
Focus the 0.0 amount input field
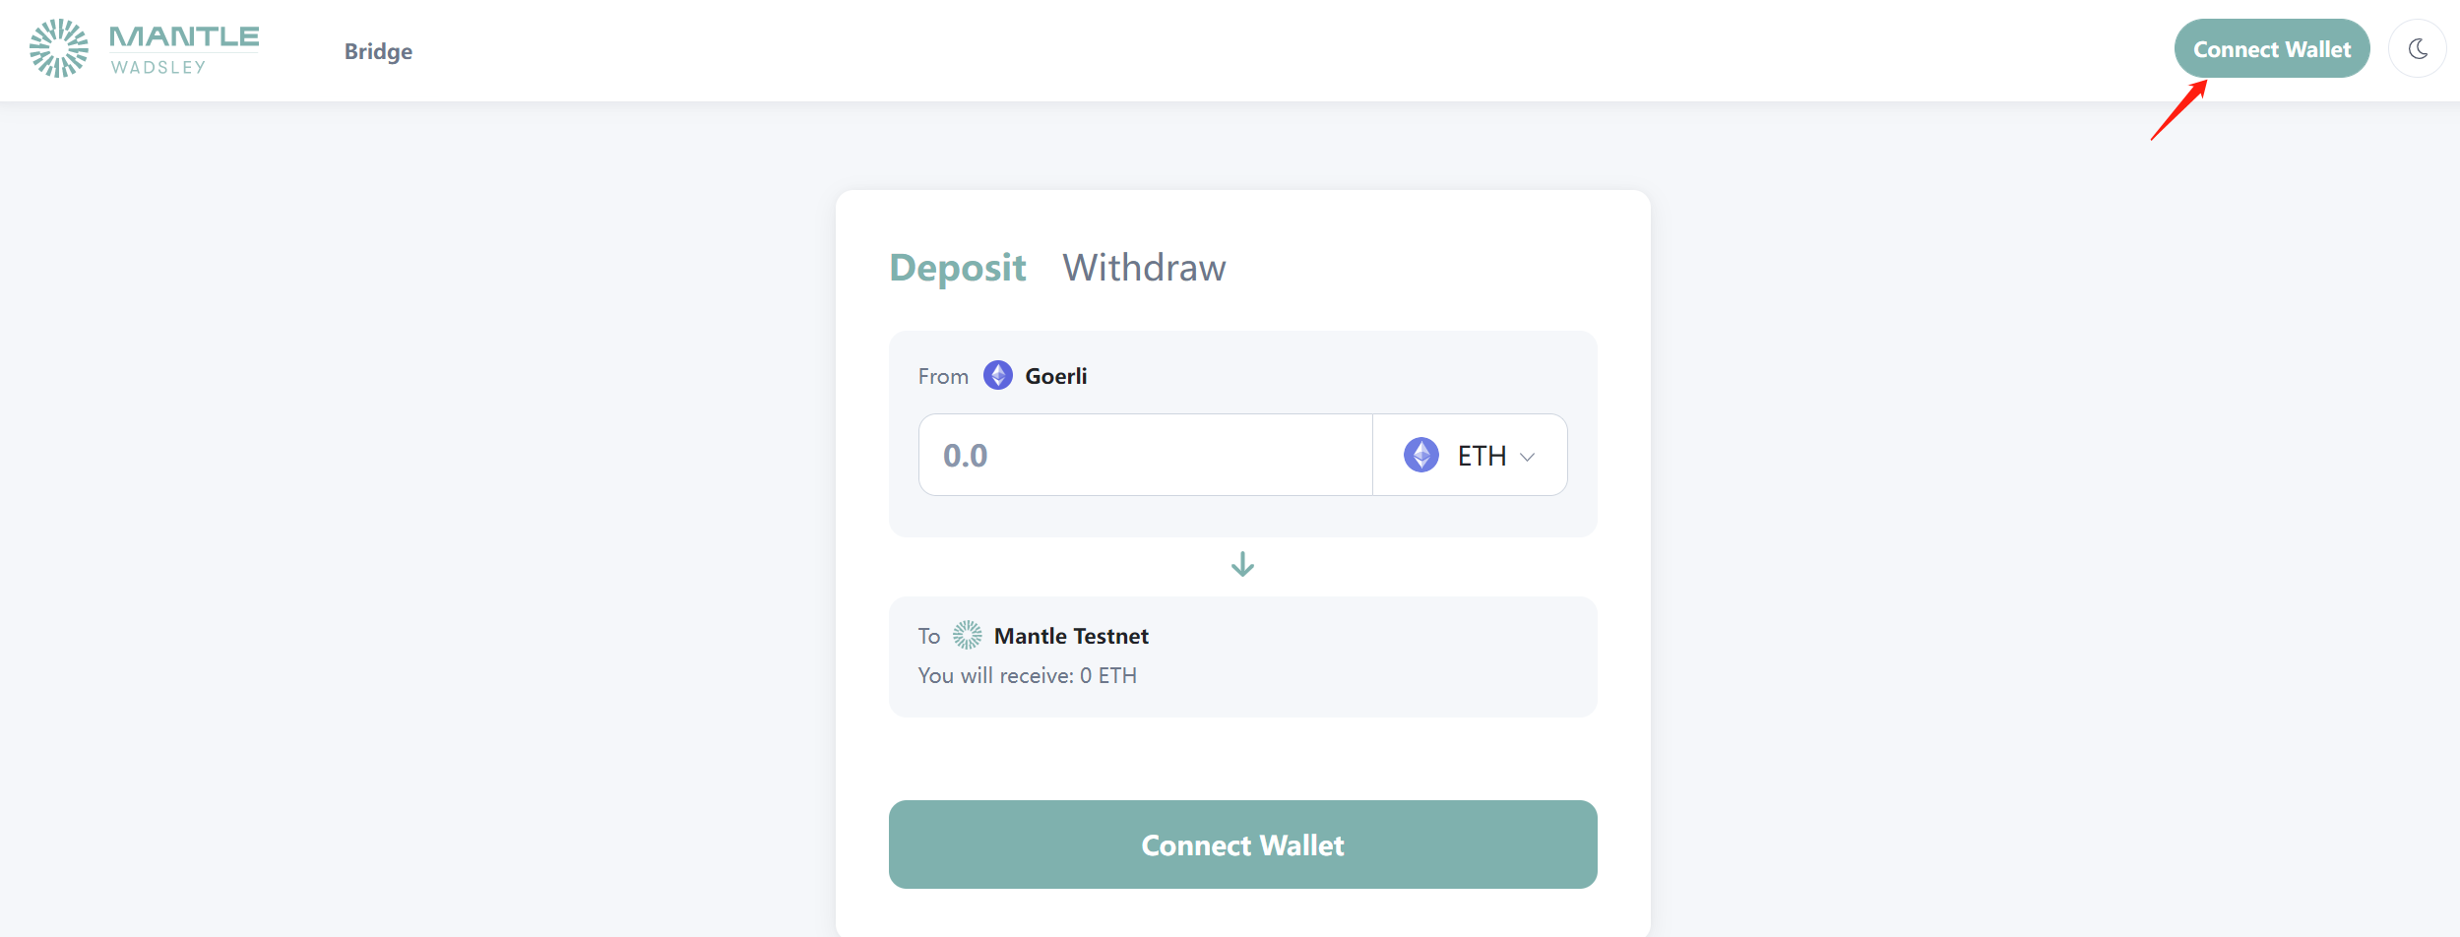[1145, 455]
